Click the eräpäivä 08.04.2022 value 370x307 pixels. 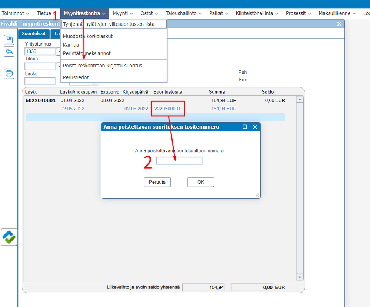pyautogui.click(x=112, y=100)
